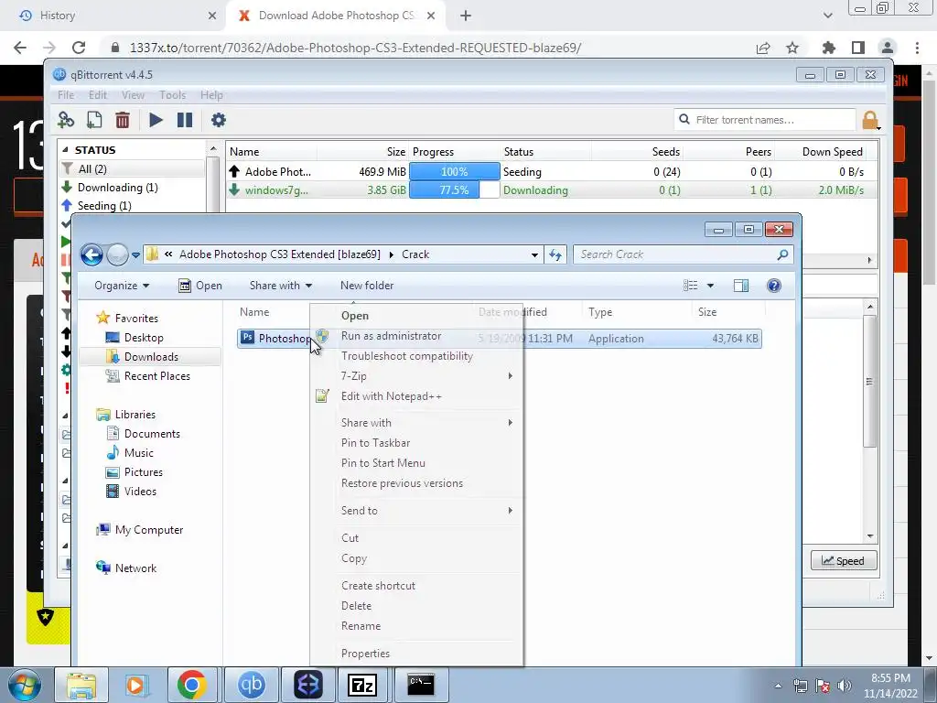The image size is (937, 703).
Task: Click Filter torrent names search field
Action: pos(764,120)
